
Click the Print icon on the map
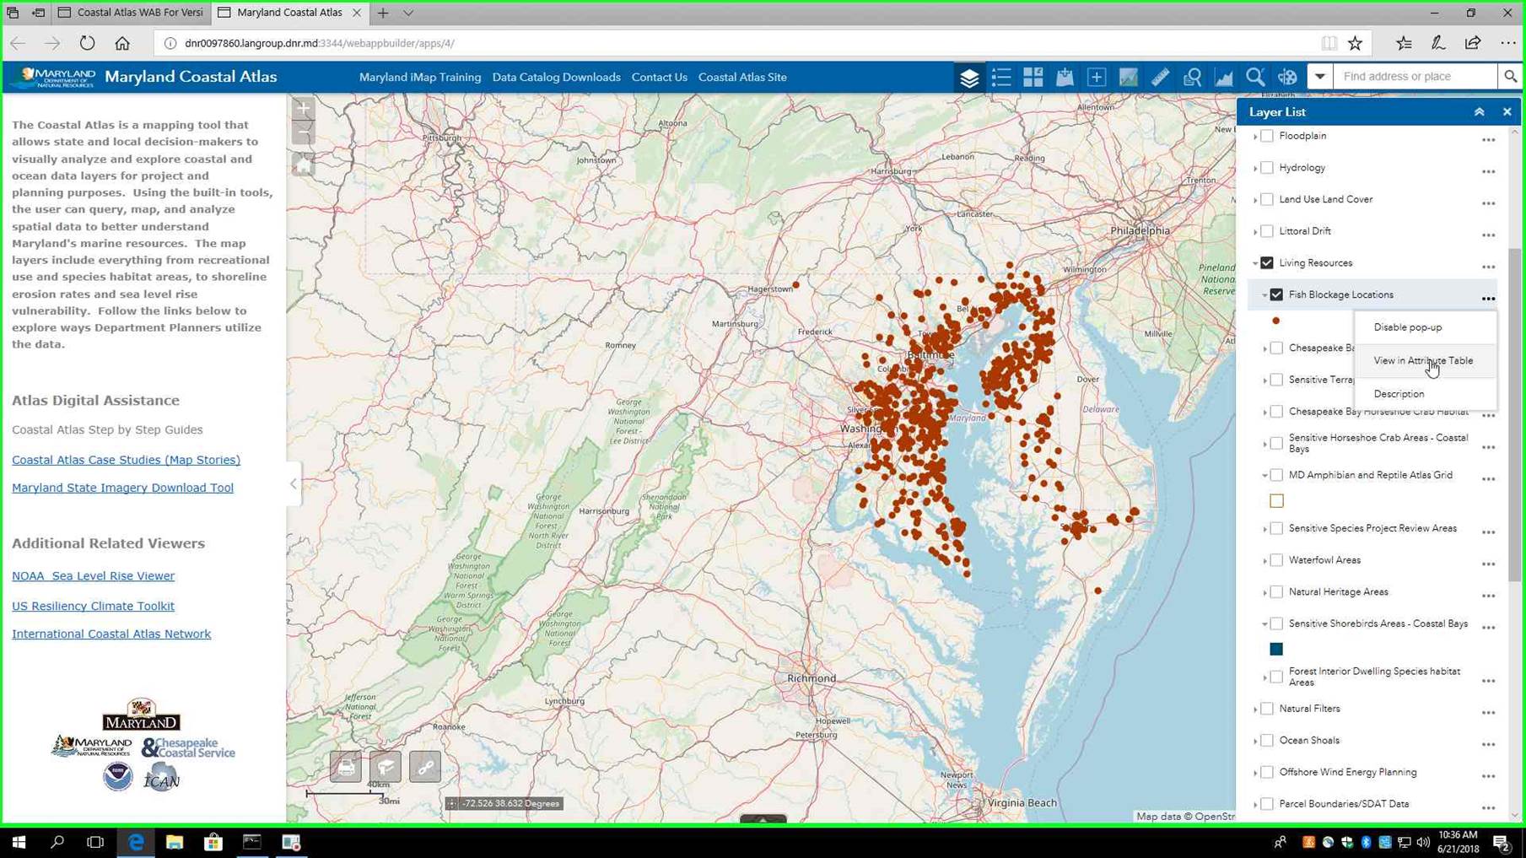346,767
